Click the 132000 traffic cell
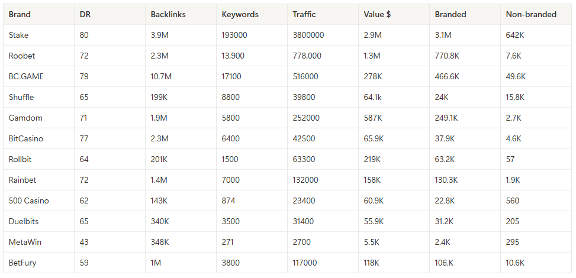Image resolution: width=576 pixels, height=278 pixels. point(323,180)
